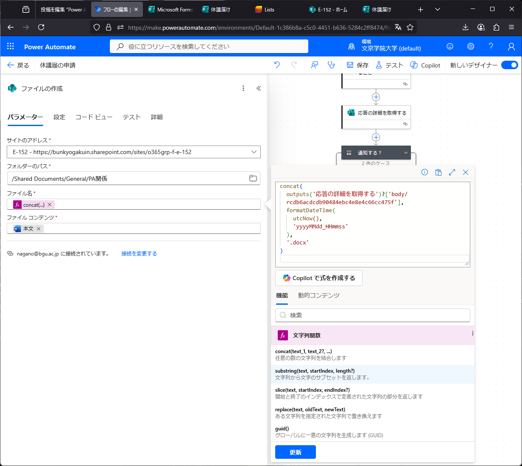Click the folder picker icon in フォルダーのパス
This screenshot has height=466, width=522.
[253, 178]
